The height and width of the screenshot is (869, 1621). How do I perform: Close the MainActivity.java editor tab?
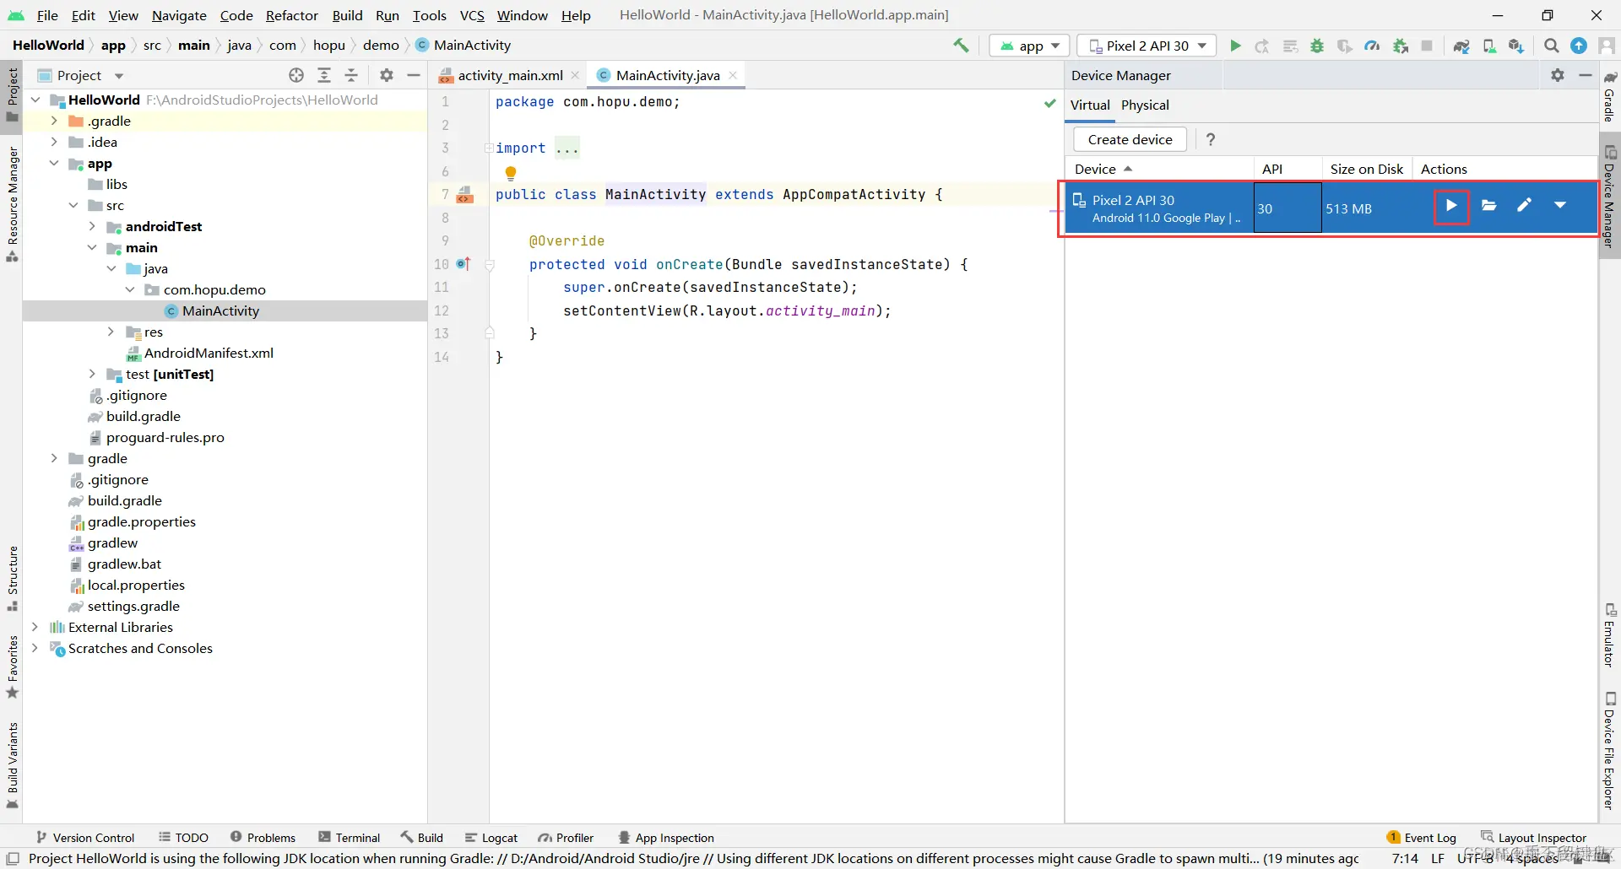point(733,75)
